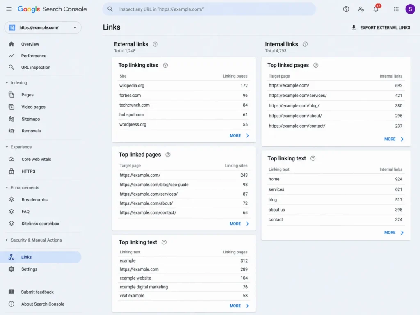Select Links in the sidebar
Viewport: 420px width, 315px height.
click(41, 257)
